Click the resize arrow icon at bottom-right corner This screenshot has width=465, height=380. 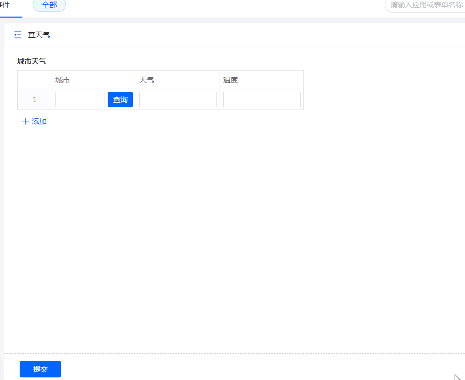(x=457, y=377)
